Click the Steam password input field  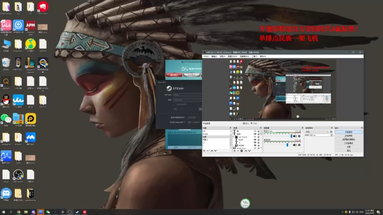(x=187, y=100)
